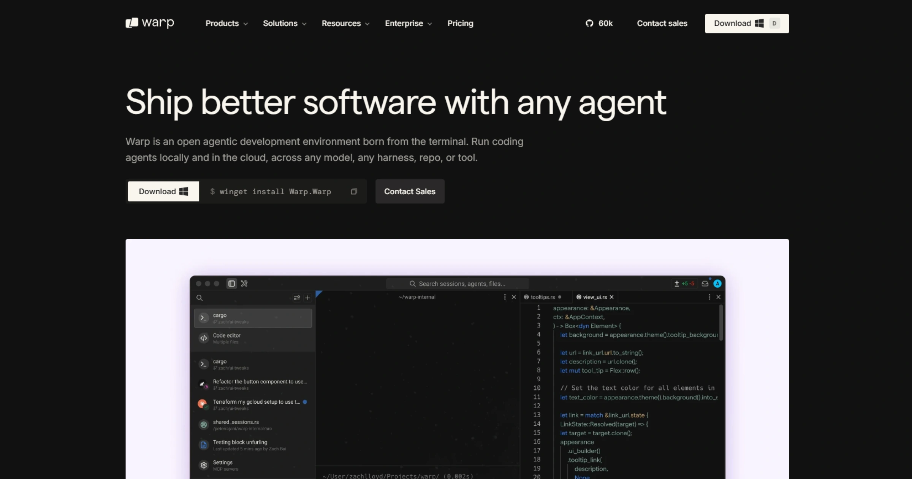
Task: Open the Pricing page
Action: [460, 23]
